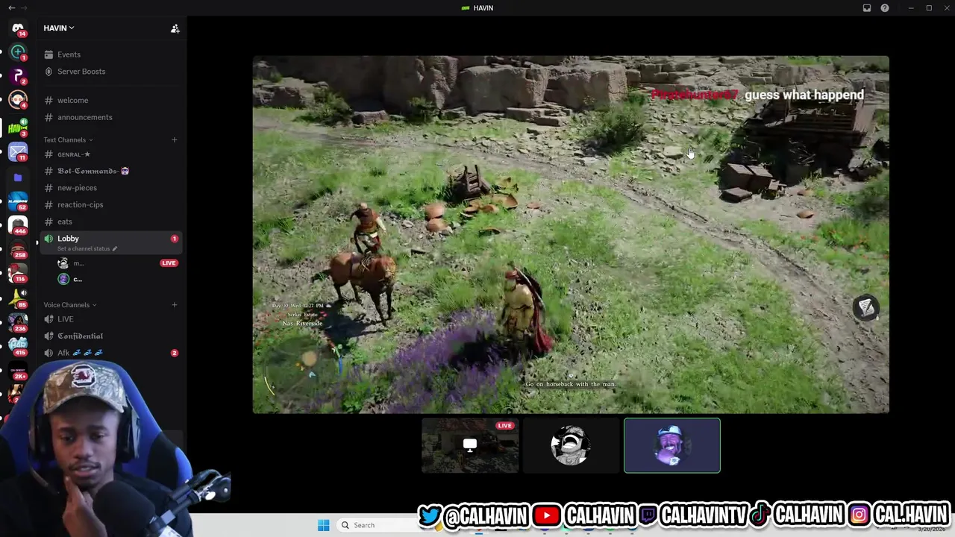Create a channel in Text Channels
Image resolution: width=955 pixels, height=537 pixels.
[175, 139]
